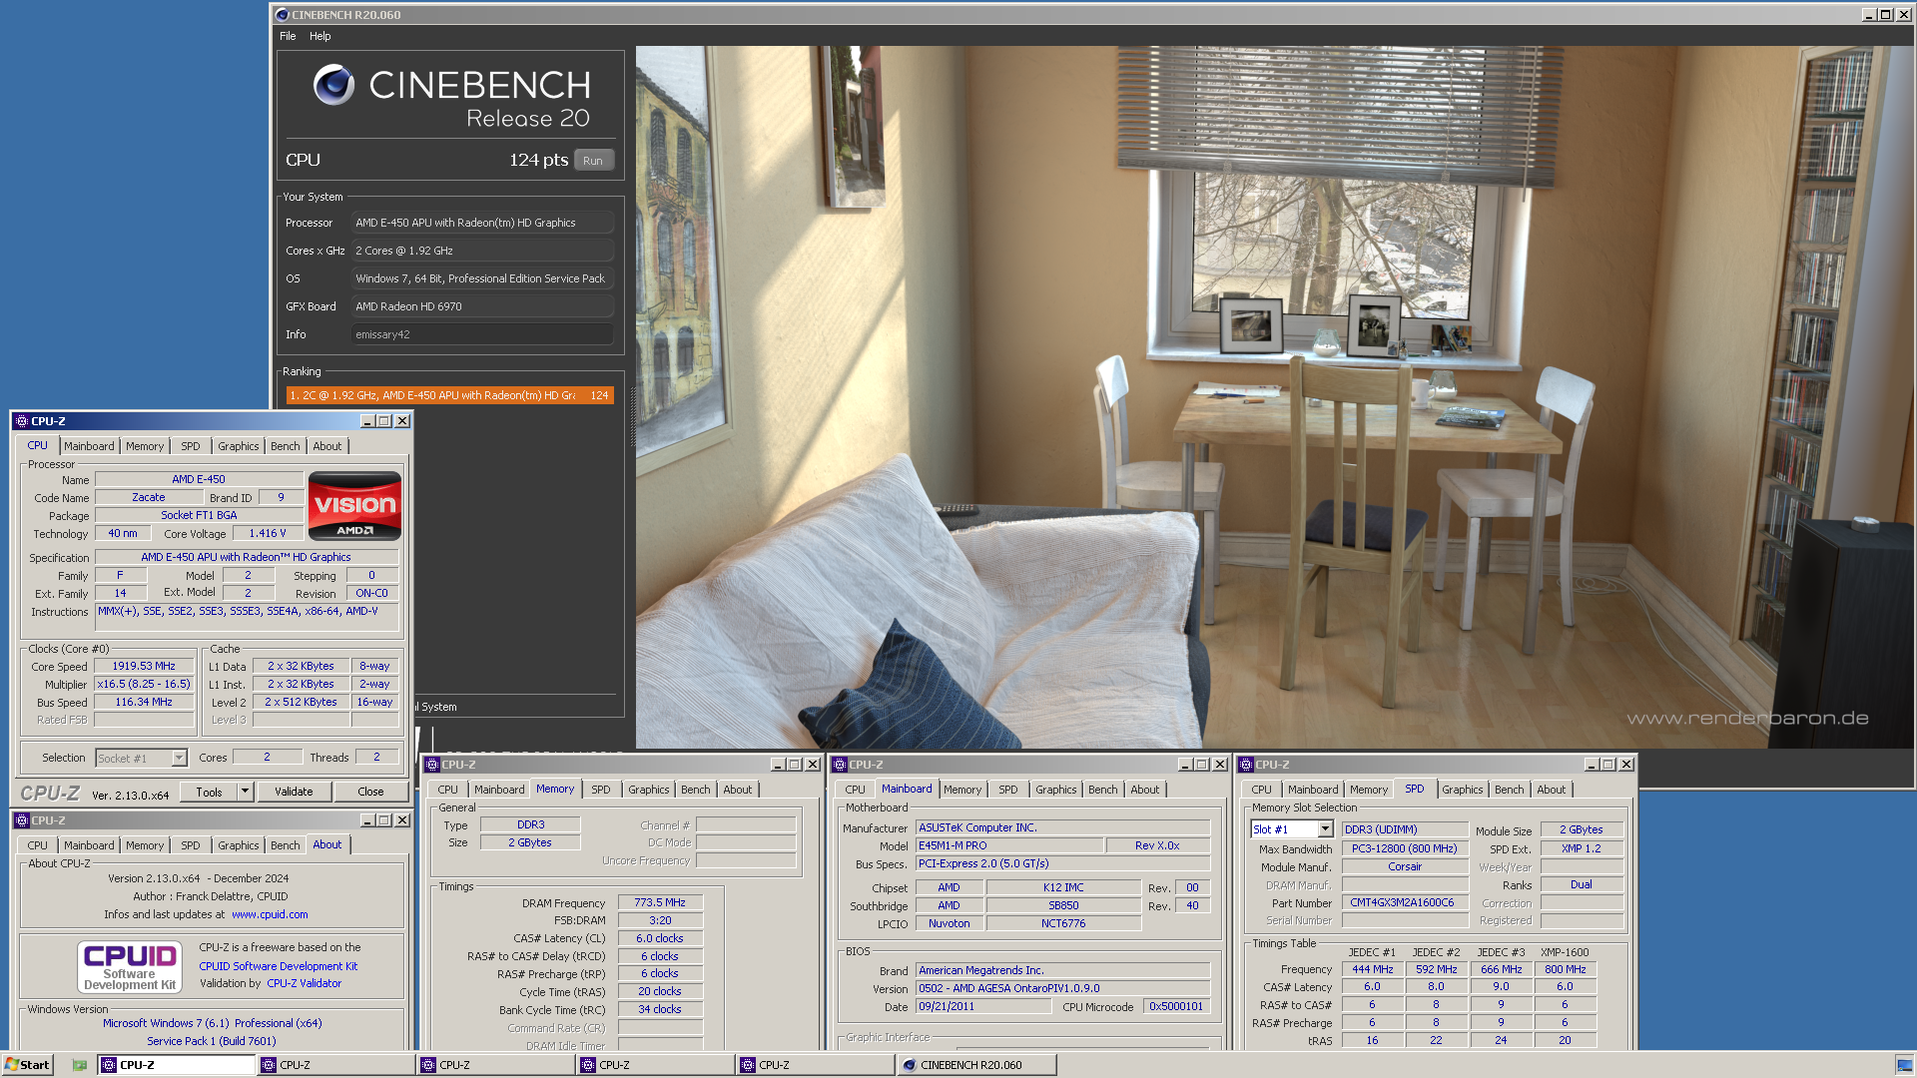Click the code name Zacate
The image size is (1917, 1078).
[149, 497]
